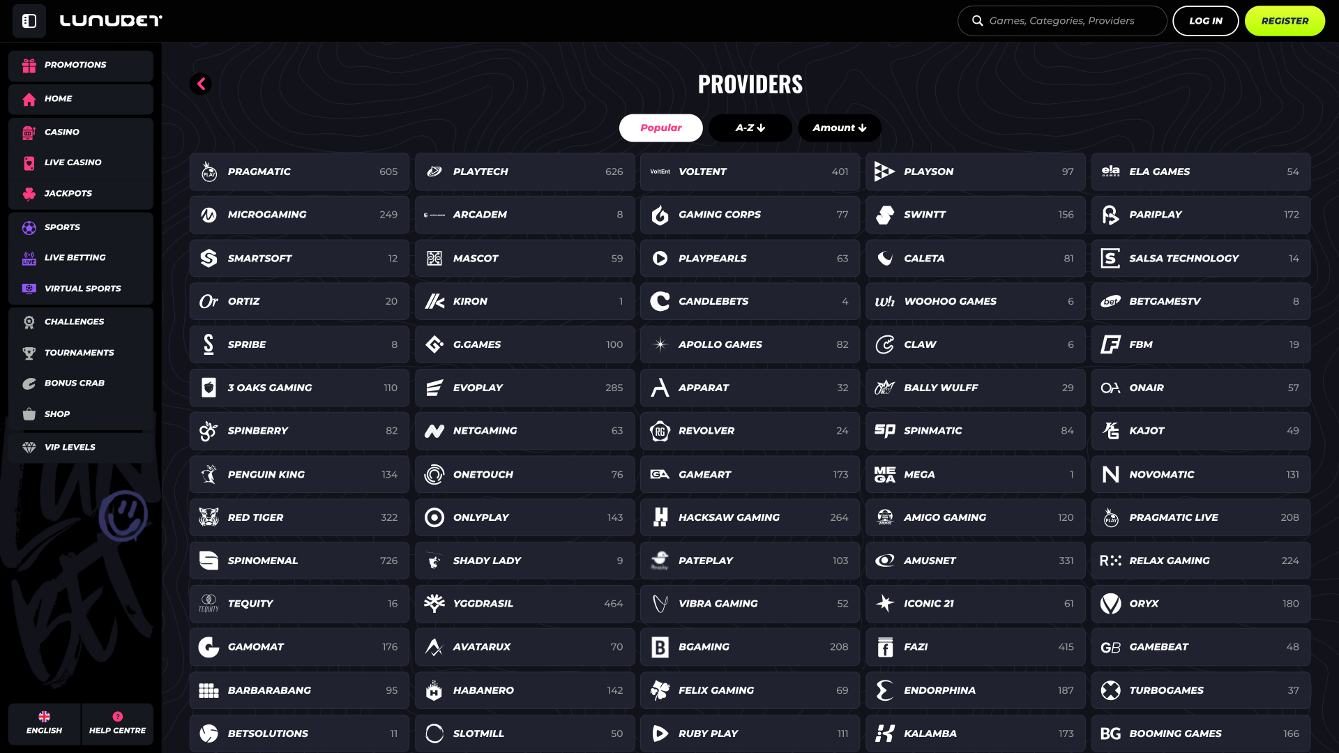The height and width of the screenshot is (753, 1339).
Task: Click the Promotions gift icon
Action: [29, 66]
